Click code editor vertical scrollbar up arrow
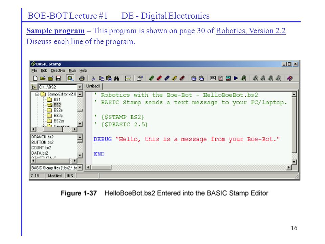Viewport: 325px width, 244px height. point(294,95)
